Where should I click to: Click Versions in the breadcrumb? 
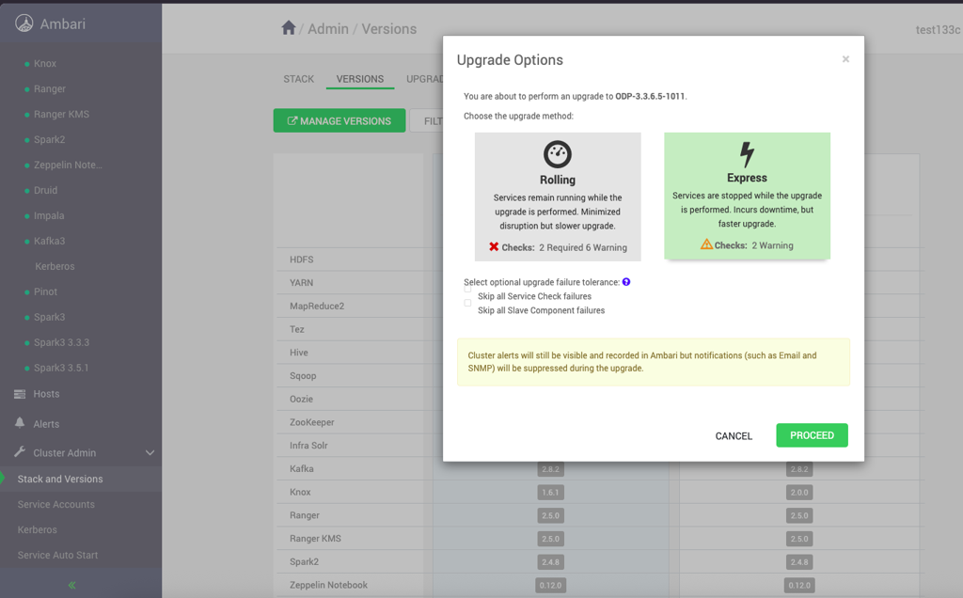(x=388, y=29)
